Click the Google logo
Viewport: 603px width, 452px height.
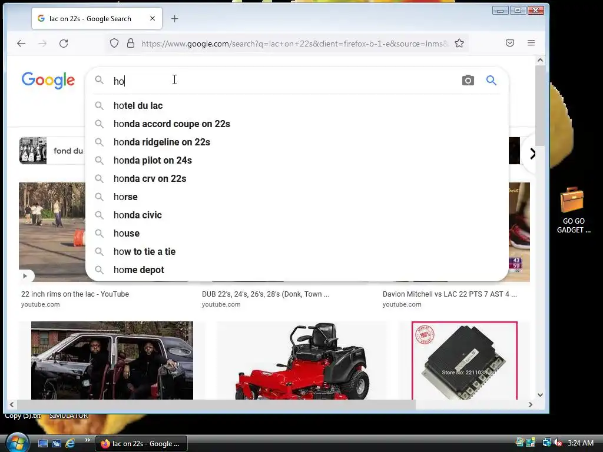tap(48, 80)
